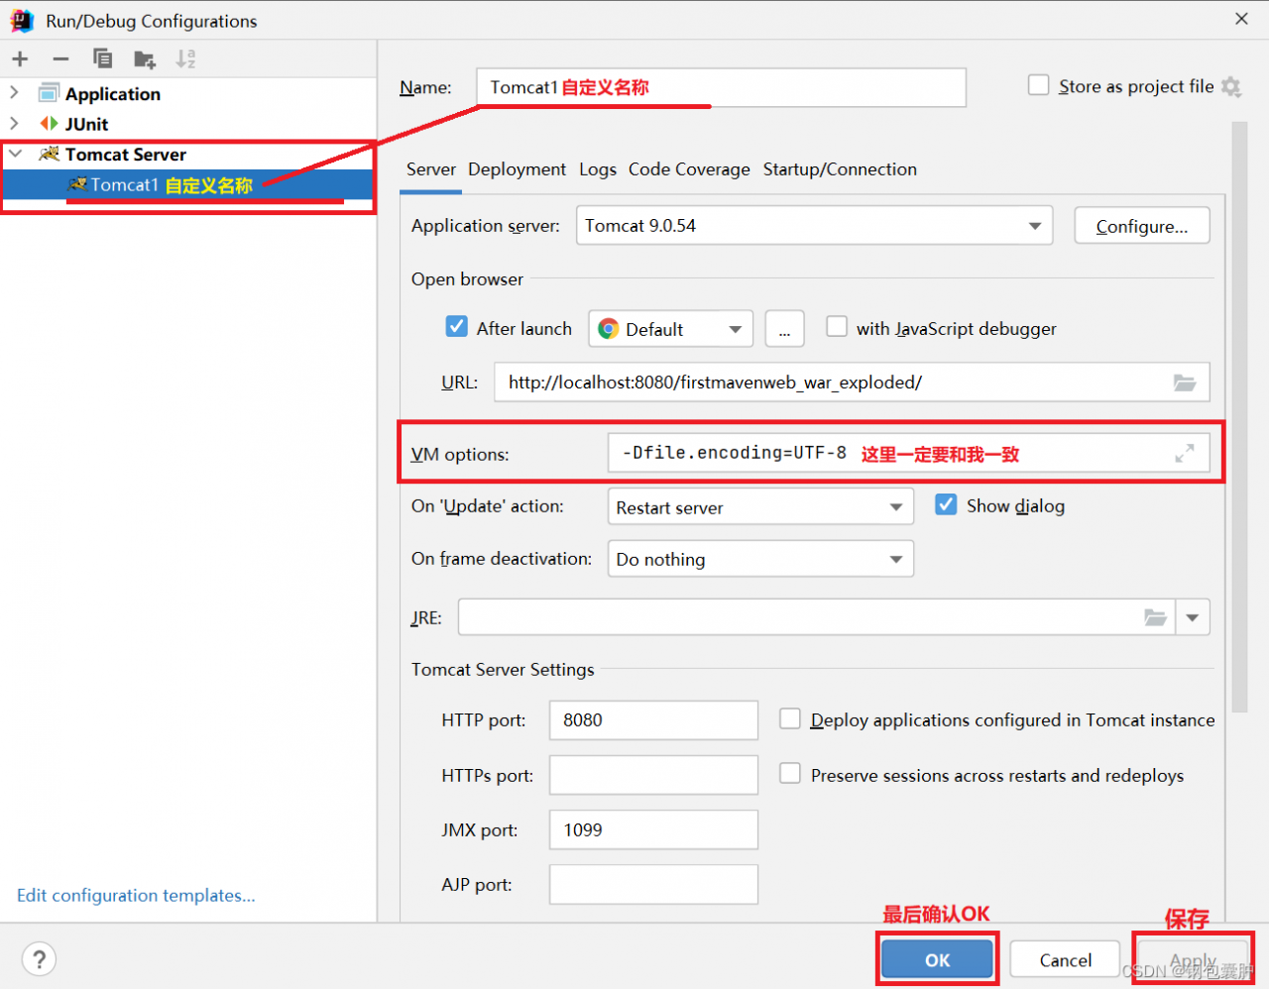This screenshot has height=989, width=1269.
Task: Click the Apply button
Action: [x=1193, y=959]
